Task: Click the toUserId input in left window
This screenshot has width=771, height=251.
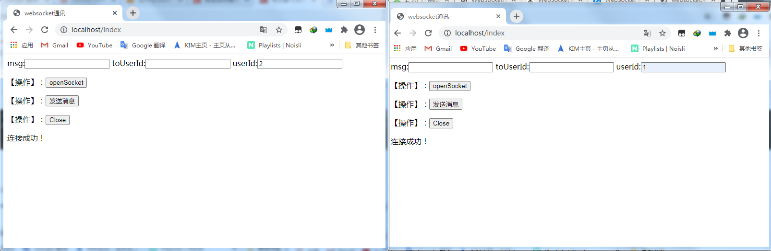Action: tap(188, 64)
